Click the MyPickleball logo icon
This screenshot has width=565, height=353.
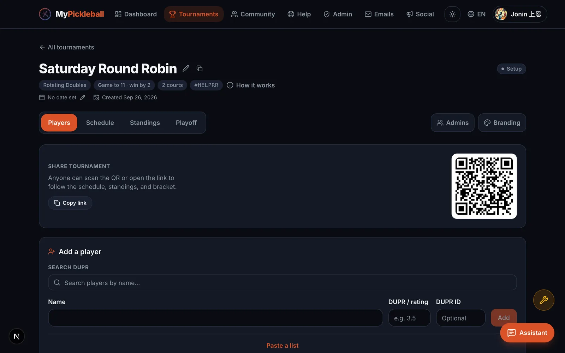tap(45, 14)
